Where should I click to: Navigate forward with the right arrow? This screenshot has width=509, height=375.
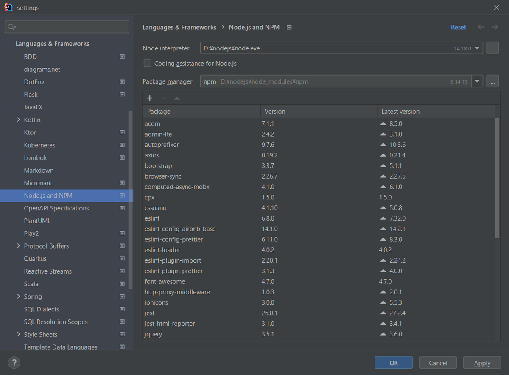495,27
